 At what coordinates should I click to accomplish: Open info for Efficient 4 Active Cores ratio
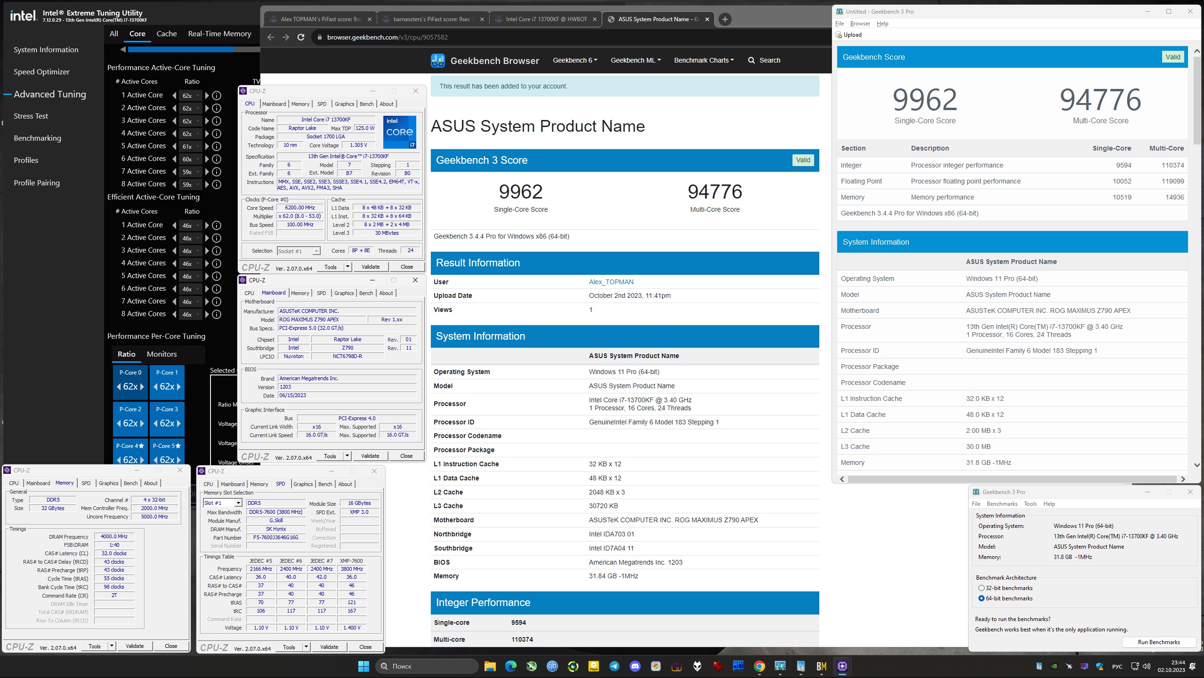tap(217, 263)
